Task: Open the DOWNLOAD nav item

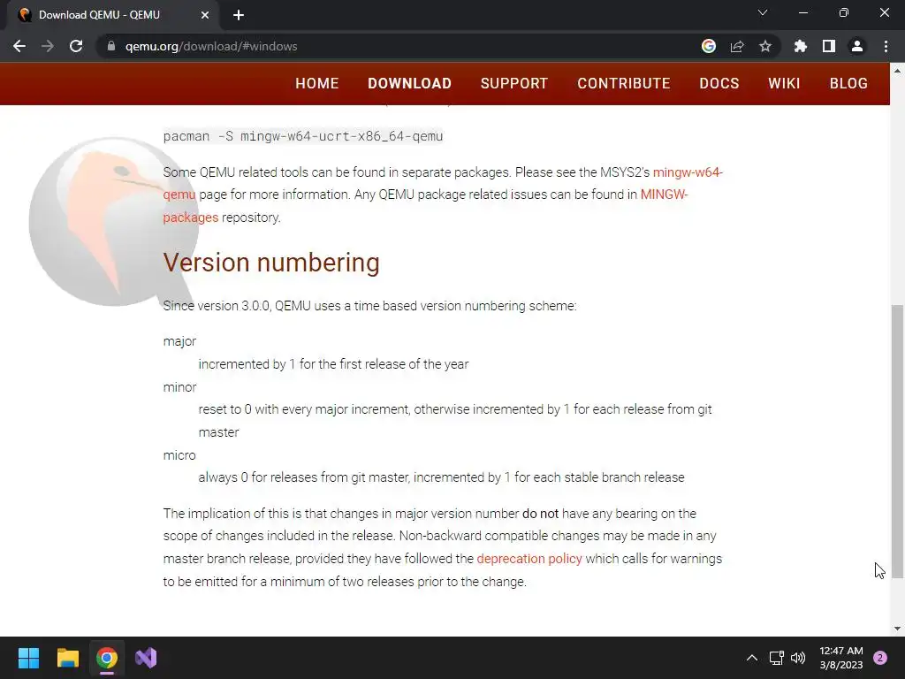Action: [x=410, y=83]
